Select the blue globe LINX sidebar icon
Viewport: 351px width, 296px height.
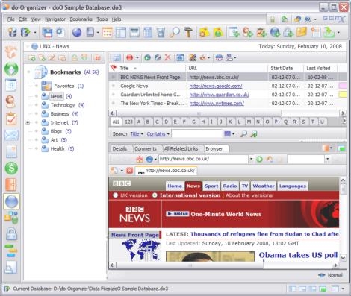tap(11, 201)
